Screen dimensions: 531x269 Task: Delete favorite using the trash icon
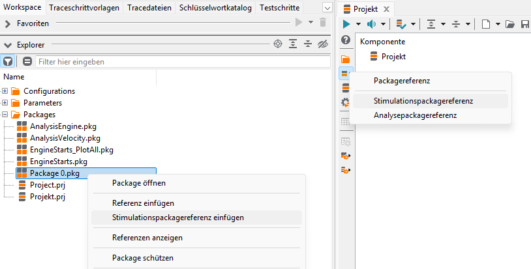(323, 23)
